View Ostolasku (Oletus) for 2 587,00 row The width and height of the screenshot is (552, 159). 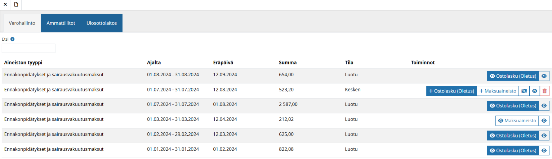513,106
